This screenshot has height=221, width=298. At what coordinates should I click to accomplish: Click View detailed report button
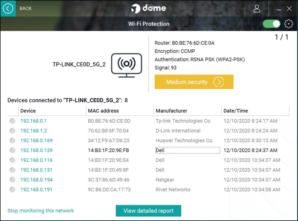148,211
